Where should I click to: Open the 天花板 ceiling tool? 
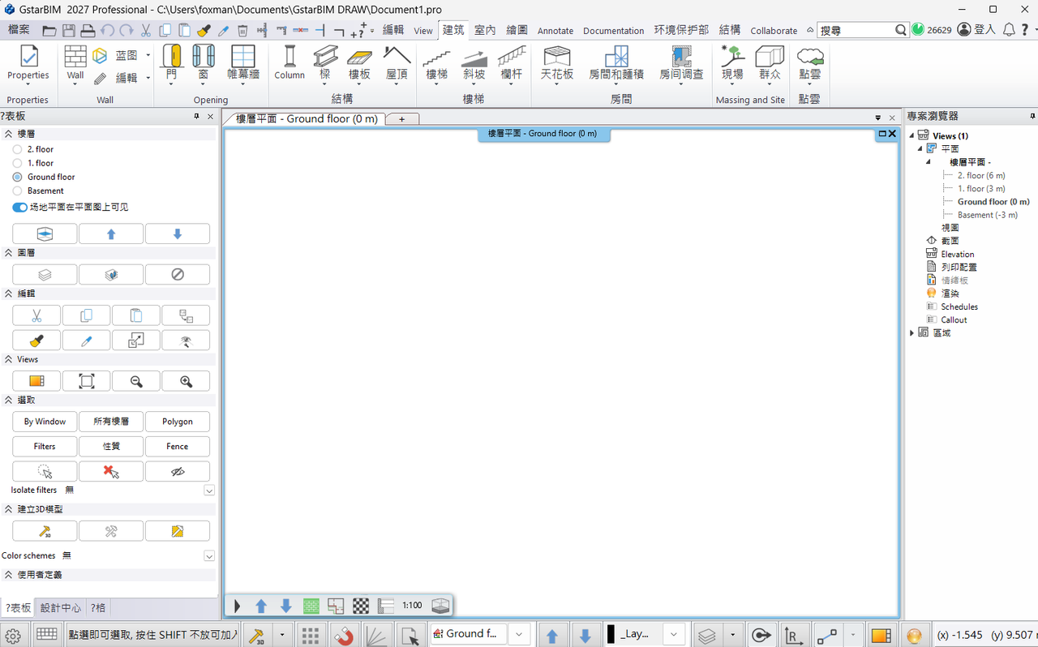click(x=557, y=62)
